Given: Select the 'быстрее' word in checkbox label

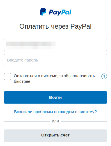Looking at the screenshot, I should [x=22, y=81].
